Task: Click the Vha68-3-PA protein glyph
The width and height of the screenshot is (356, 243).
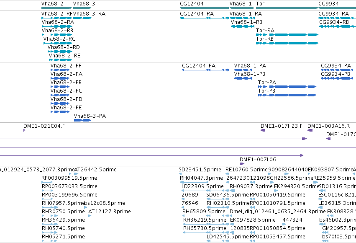Action: (x=82, y=120)
